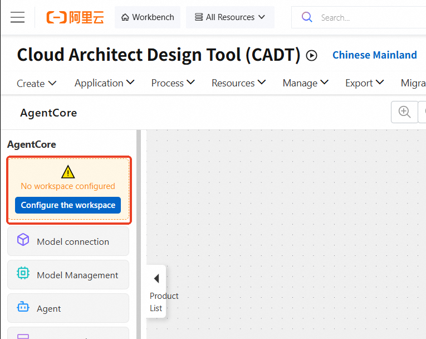Image resolution: width=426 pixels, height=339 pixels.
Task: Select the Model Management component
Action: [x=68, y=275]
